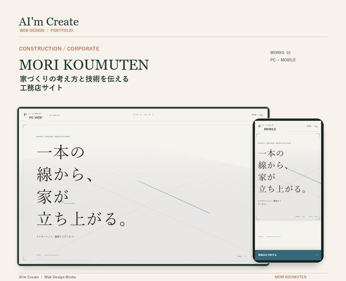Click the WORKS 01 text
Image resolution: width=346 pixels, height=281 pixels.
coord(280,52)
